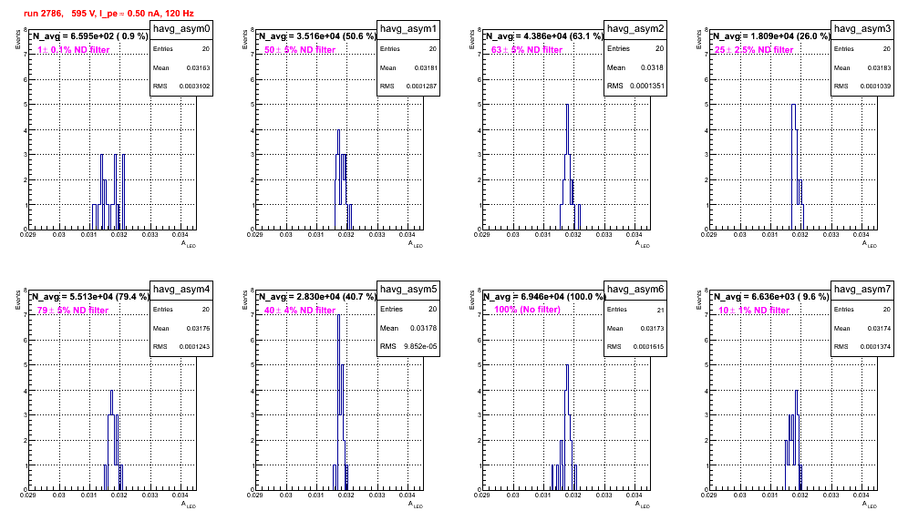Click RMS value 9.852e-05 in havg_asym5
Screen dimensions: 908x521
[420, 346]
